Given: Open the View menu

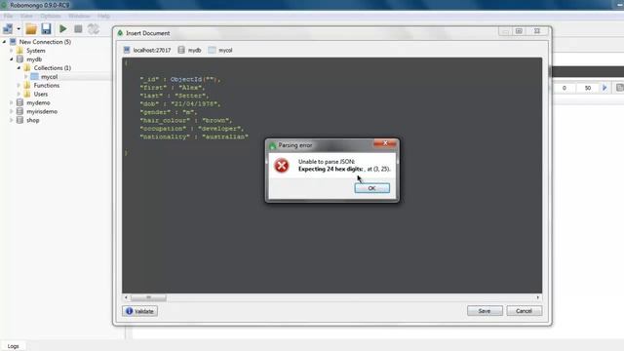Looking at the screenshot, I should pyautogui.click(x=26, y=16).
